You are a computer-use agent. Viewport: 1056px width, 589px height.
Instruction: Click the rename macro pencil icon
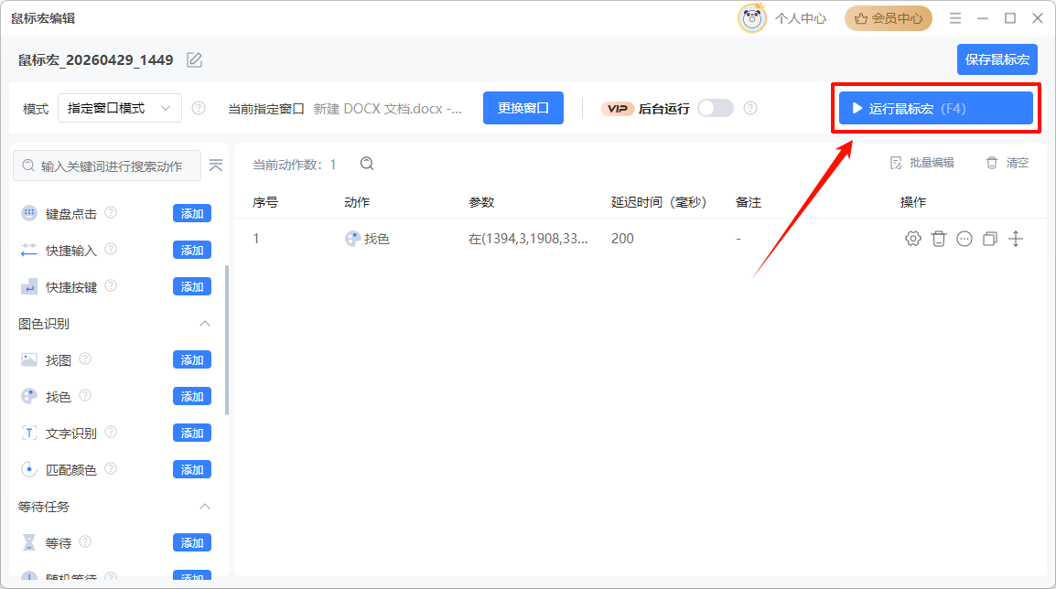click(x=194, y=60)
